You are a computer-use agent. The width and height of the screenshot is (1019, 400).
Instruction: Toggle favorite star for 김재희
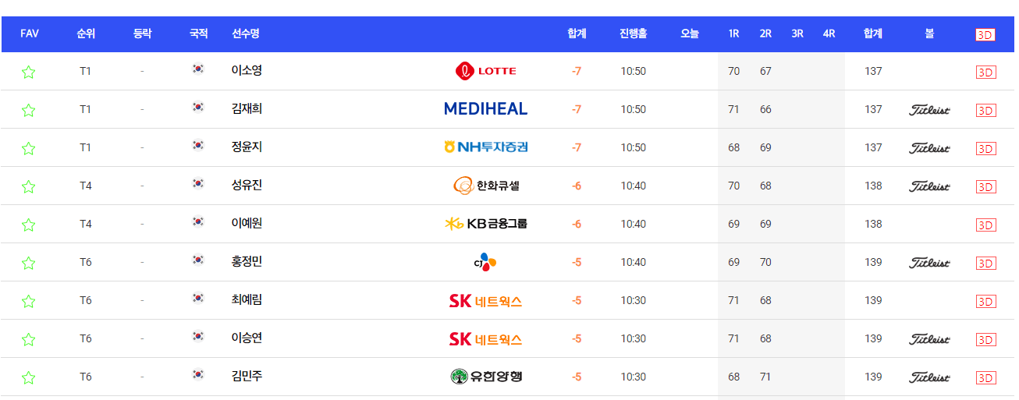coord(29,111)
